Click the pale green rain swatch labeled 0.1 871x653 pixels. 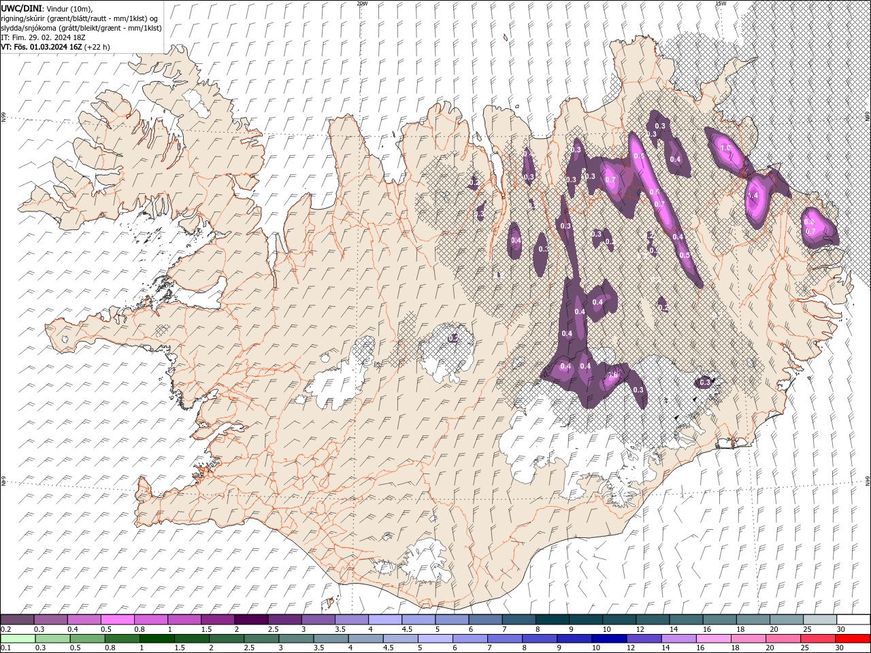pos(18,639)
